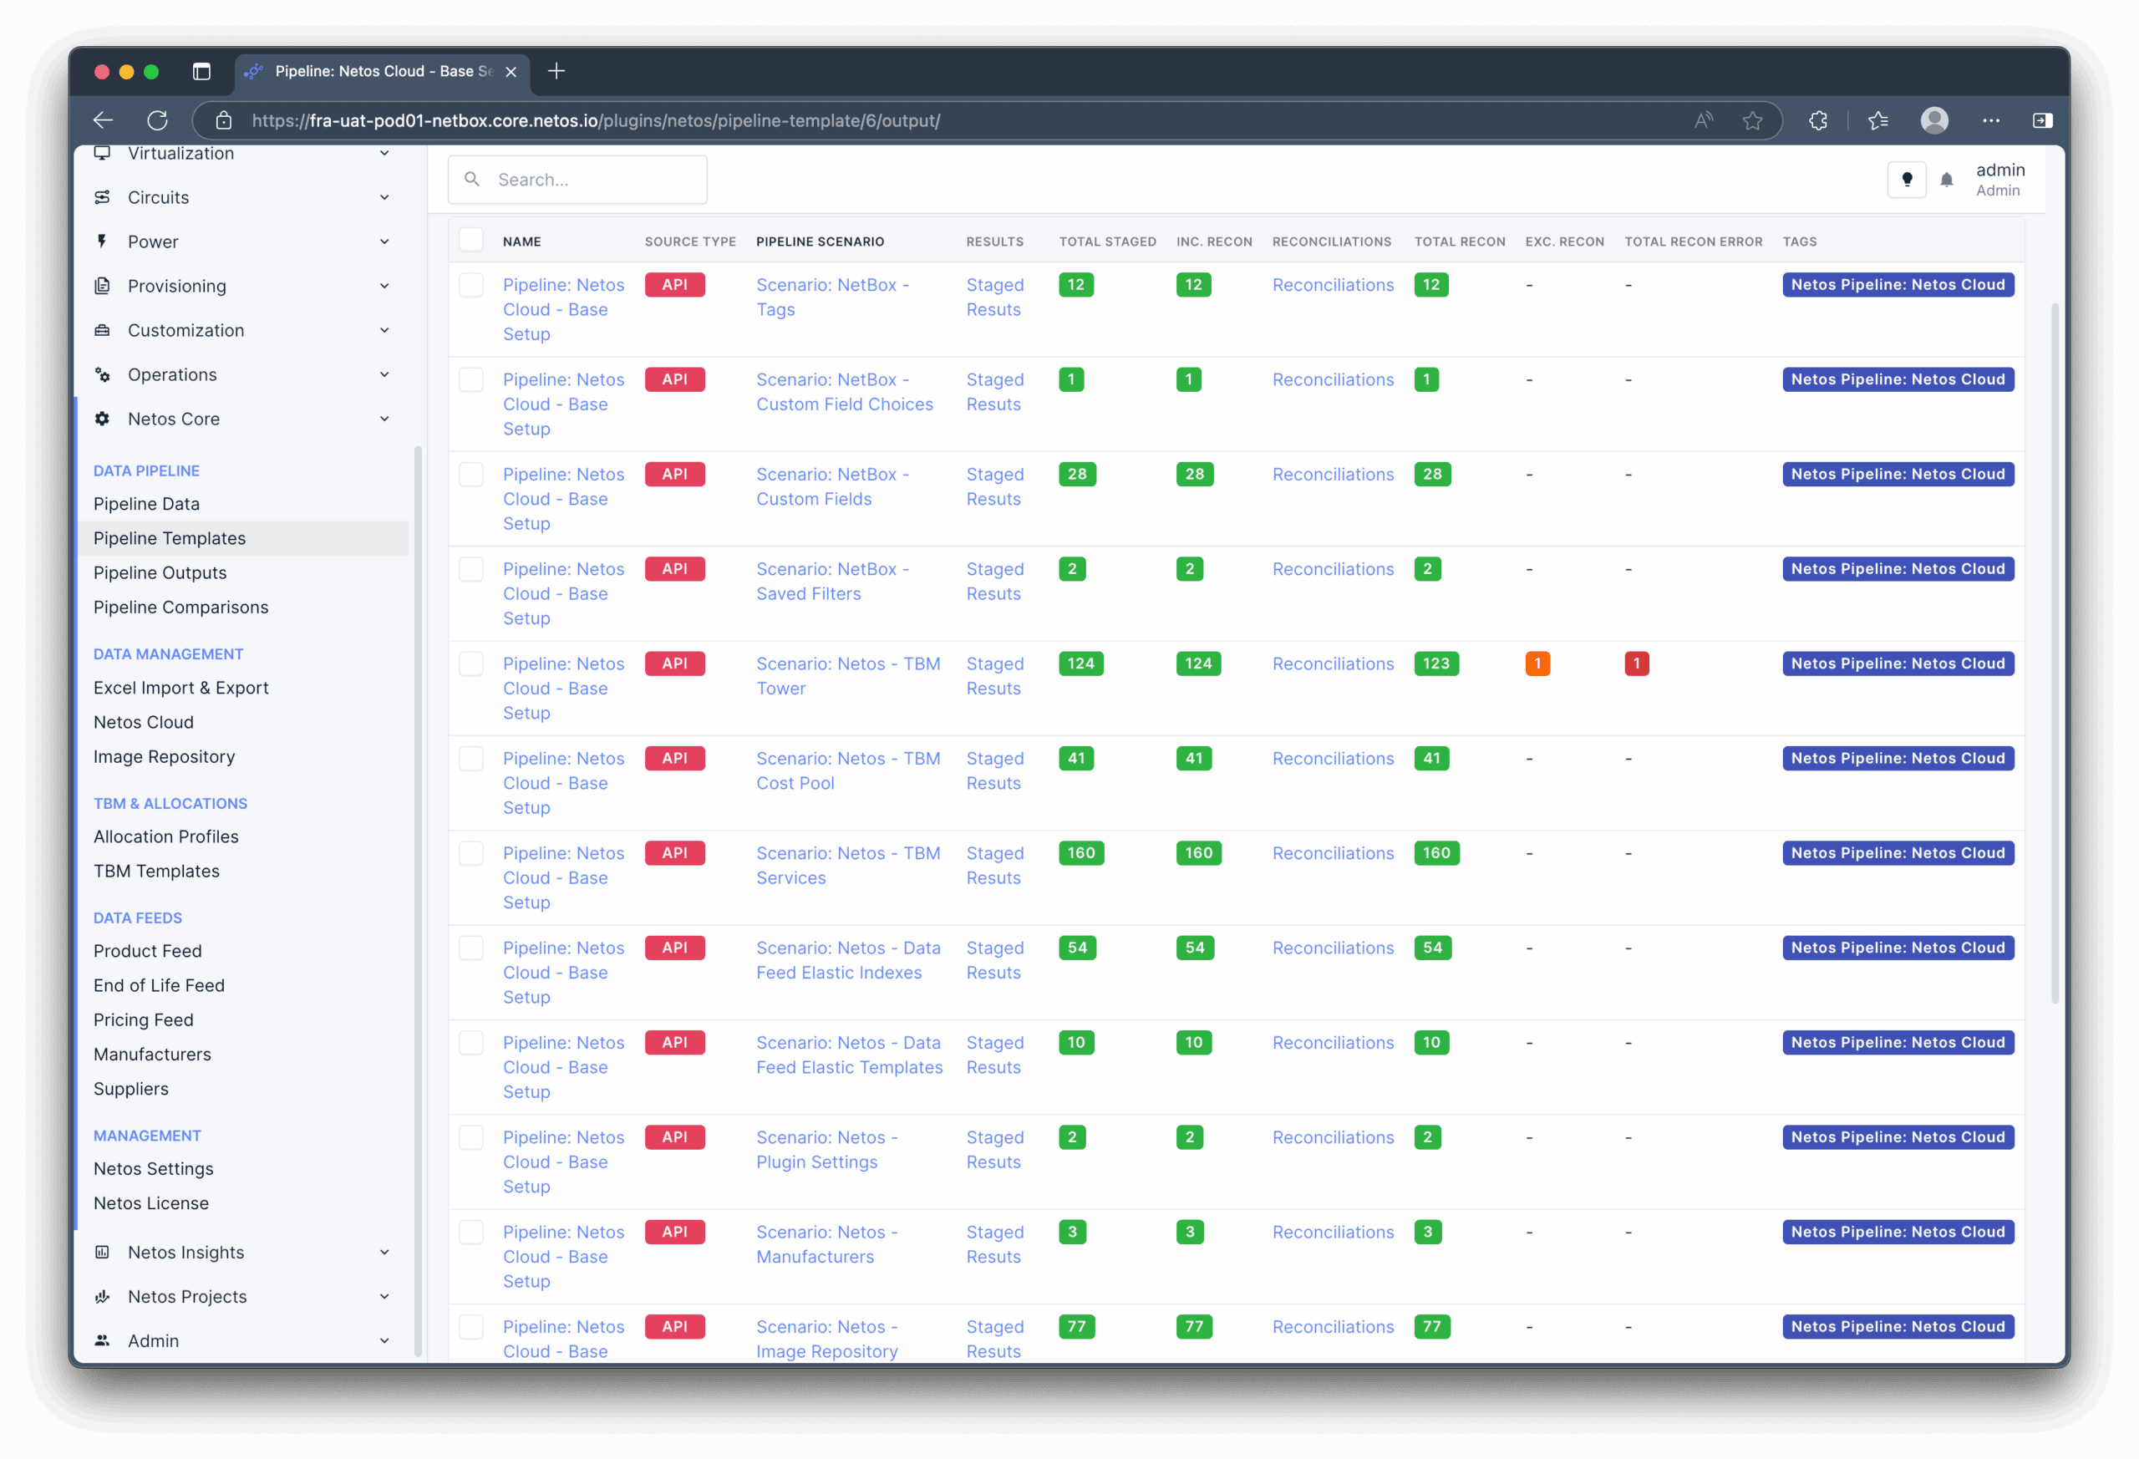Click the browser refresh icon
The height and width of the screenshot is (1459, 2139).
tap(157, 120)
